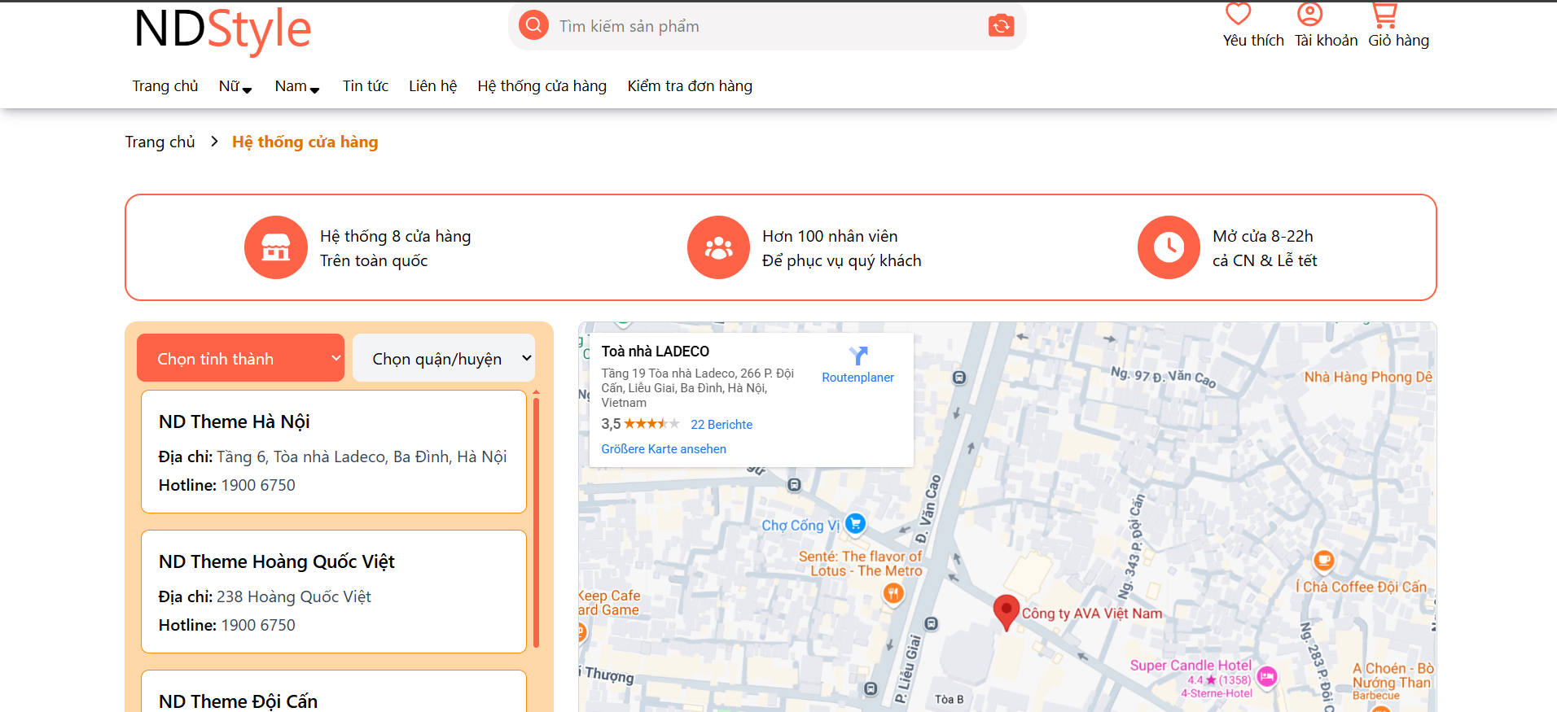This screenshot has width=1557, height=712.
Task: Open 22 Berichte reviews link
Action: pos(721,425)
